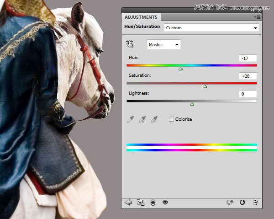Click the Hue value field showing -17
Image resolution: width=274 pixels, height=219 pixels.
click(248, 58)
